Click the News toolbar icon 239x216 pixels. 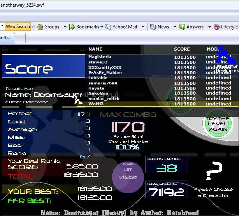coord(153,27)
